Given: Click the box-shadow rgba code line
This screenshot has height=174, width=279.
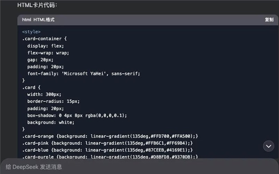Looking at the screenshot, I should tap(77, 116).
